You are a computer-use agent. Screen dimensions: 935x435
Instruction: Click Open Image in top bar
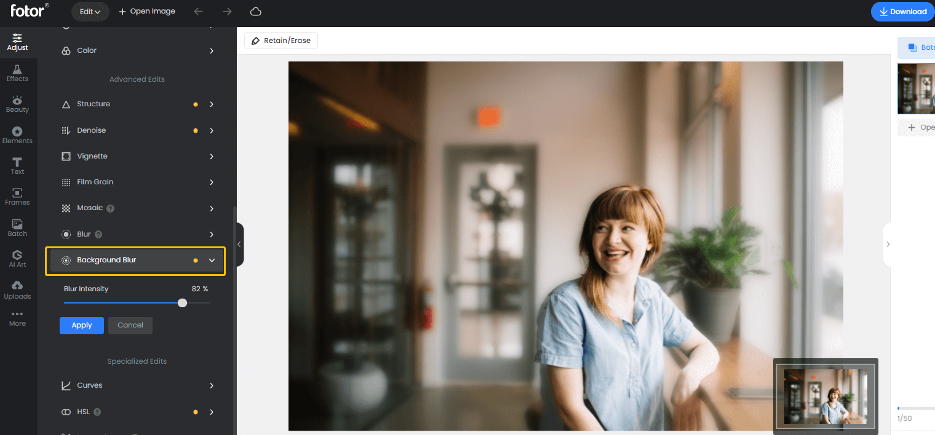[x=147, y=12]
